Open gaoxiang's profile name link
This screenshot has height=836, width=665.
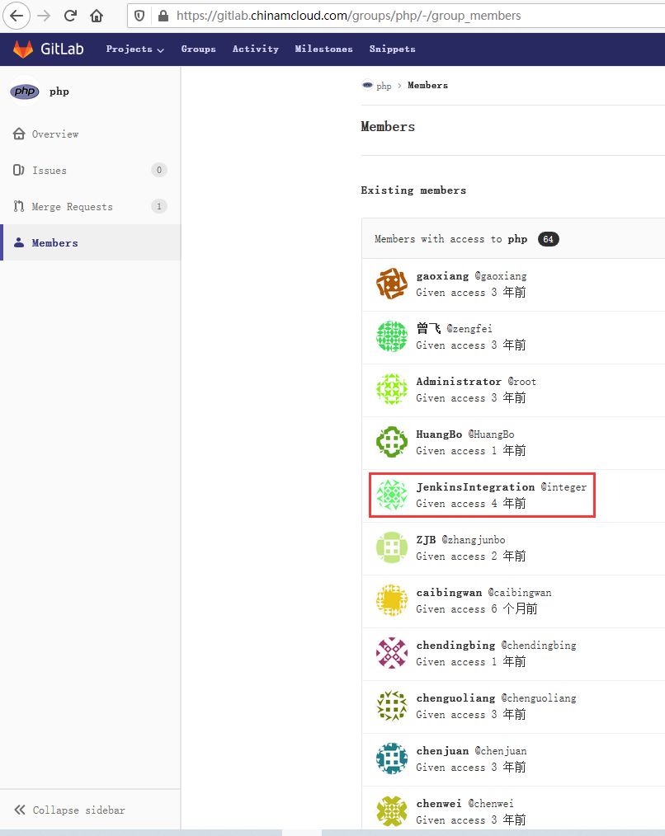click(442, 276)
